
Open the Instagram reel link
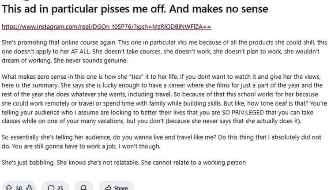pos(106,27)
